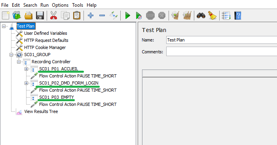
Task: Click Start no pauses icon
Action: click(x=138, y=15)
